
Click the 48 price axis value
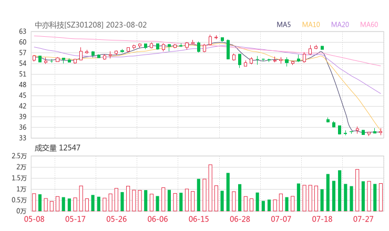[x=23, y=85]
